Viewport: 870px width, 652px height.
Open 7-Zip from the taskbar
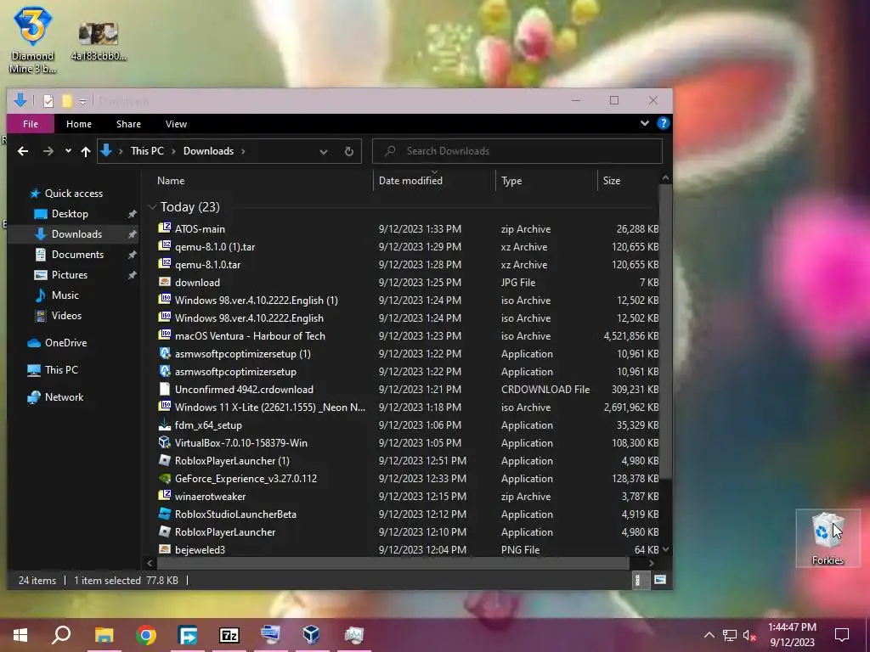pos(229,635)
